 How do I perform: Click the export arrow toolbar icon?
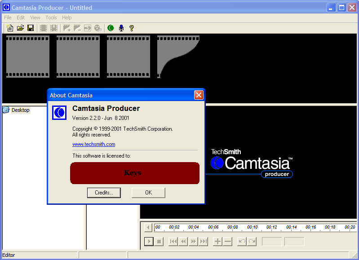[88, 28]
